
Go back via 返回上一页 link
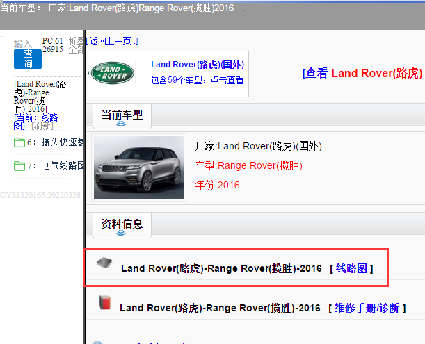[112, 41]
